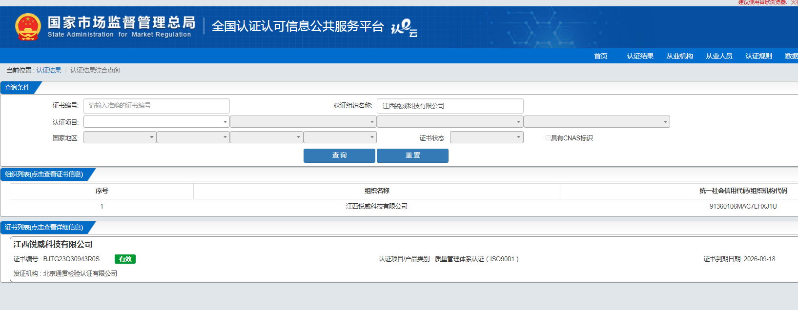Click the 证书列表(点击查看详细信息) section header
The height and width of the screenshot is (310, 798).
(44, 227)
